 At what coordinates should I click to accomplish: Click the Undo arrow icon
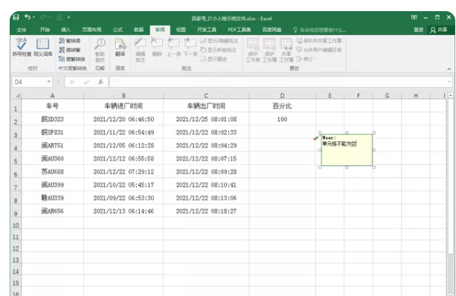28,17
